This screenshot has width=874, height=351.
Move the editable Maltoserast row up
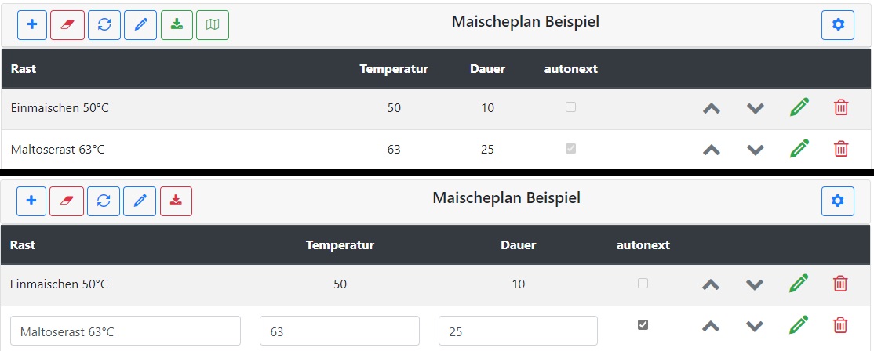click(x=711, y=325)
